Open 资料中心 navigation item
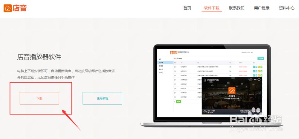The height and width of the screenshot is (139, 299). click(x=287, y=8)
